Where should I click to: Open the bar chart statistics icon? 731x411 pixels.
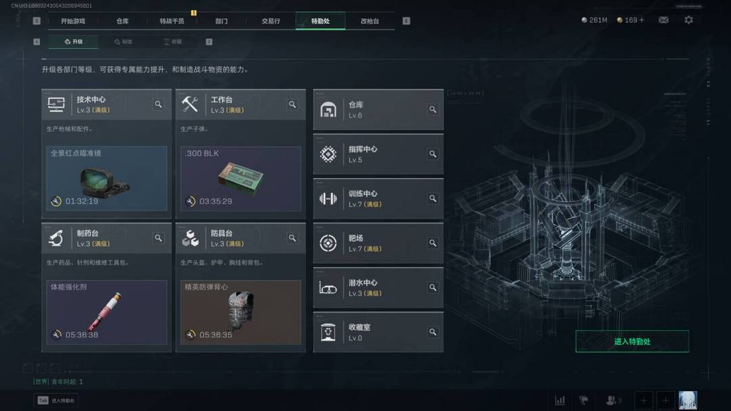[x=560, y=400]
